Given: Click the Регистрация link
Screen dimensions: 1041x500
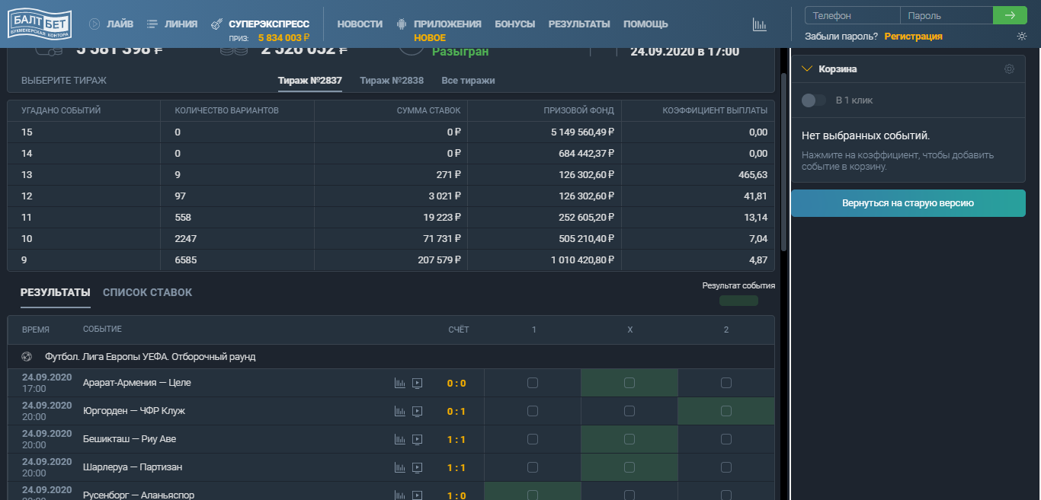Looking at the screenshot, I should coord(913,37).
